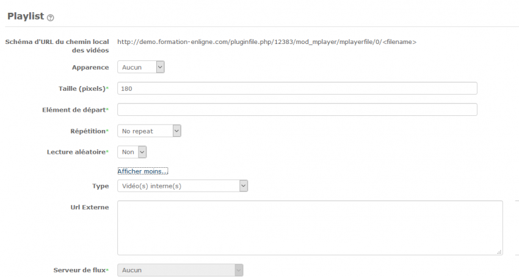Click the Url Externe textarea resize handle
This screenshot has height=277, width=519.
click(x=499, y=251)
